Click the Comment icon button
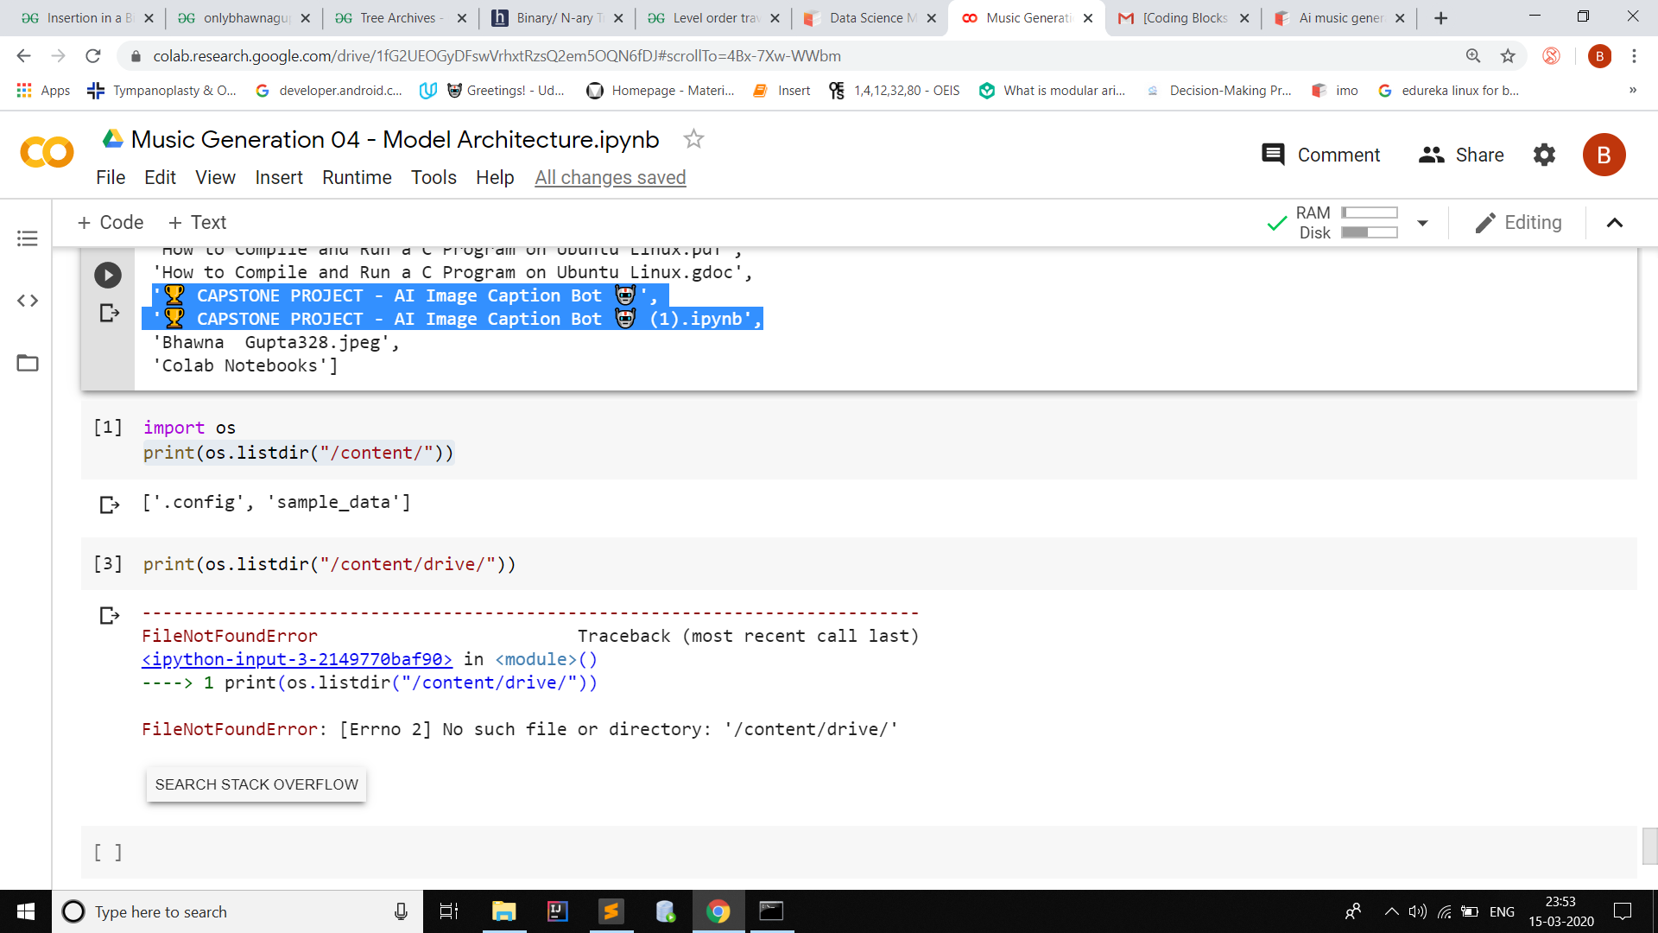This screenshot has height=933, width=1658. point(1273,155)
